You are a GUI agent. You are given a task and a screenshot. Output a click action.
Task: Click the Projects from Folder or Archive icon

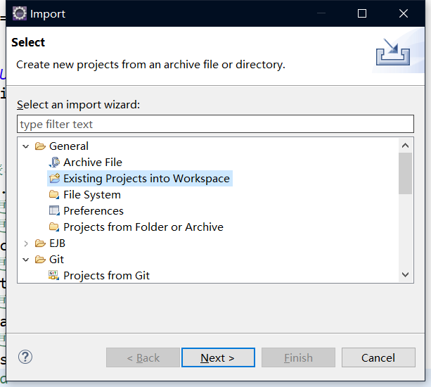pyautogui.click(x=54, y=227)
